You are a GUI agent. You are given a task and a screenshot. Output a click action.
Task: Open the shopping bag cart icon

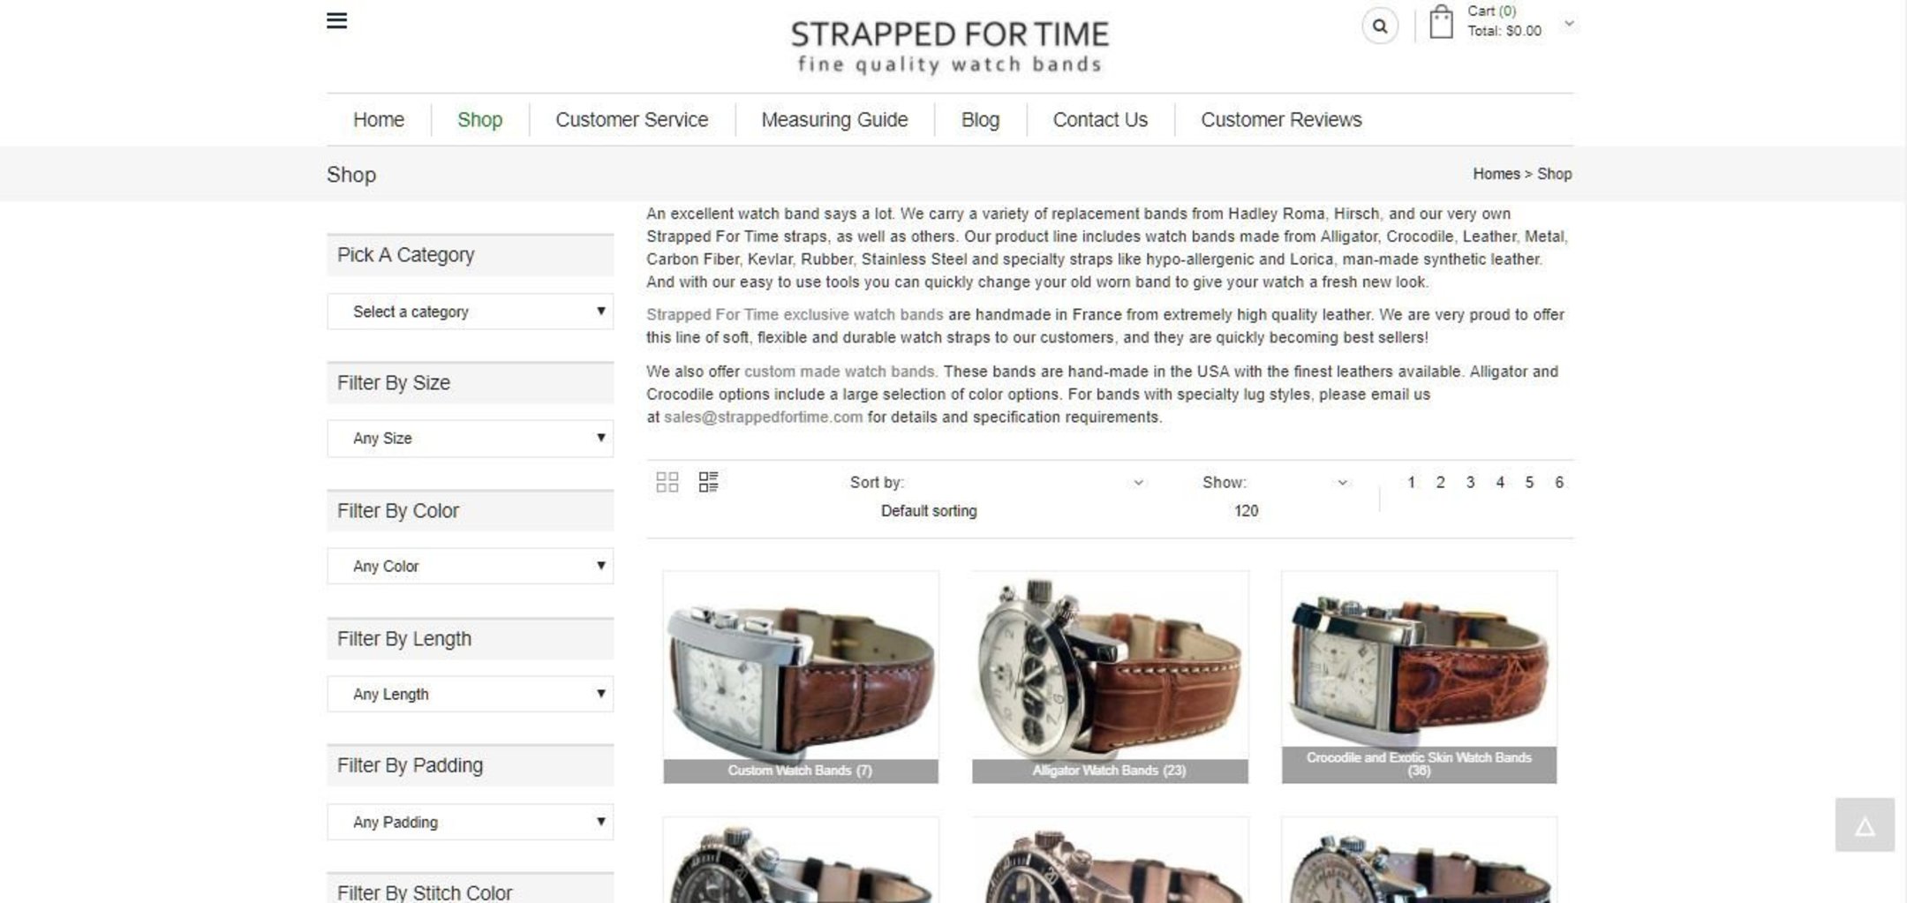1441,22
